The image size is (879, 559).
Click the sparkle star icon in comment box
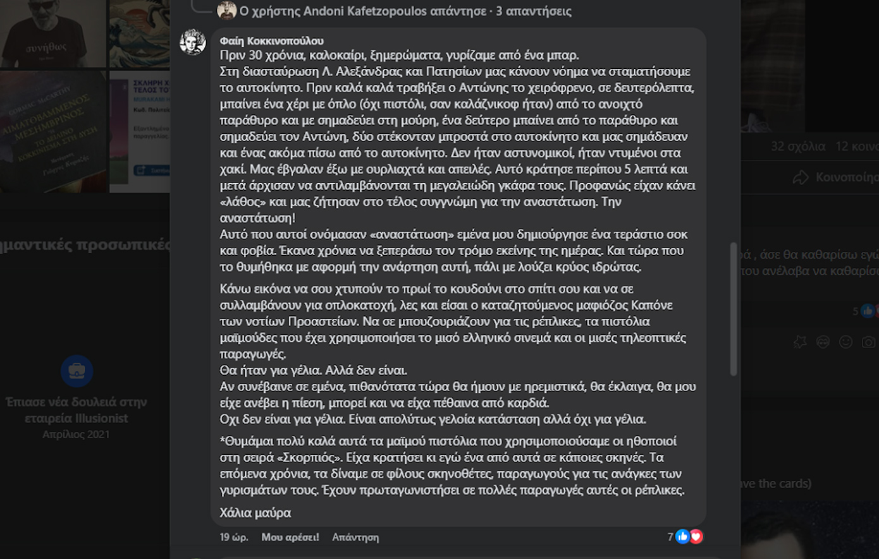pyautogui.click(x=800, y=342)
